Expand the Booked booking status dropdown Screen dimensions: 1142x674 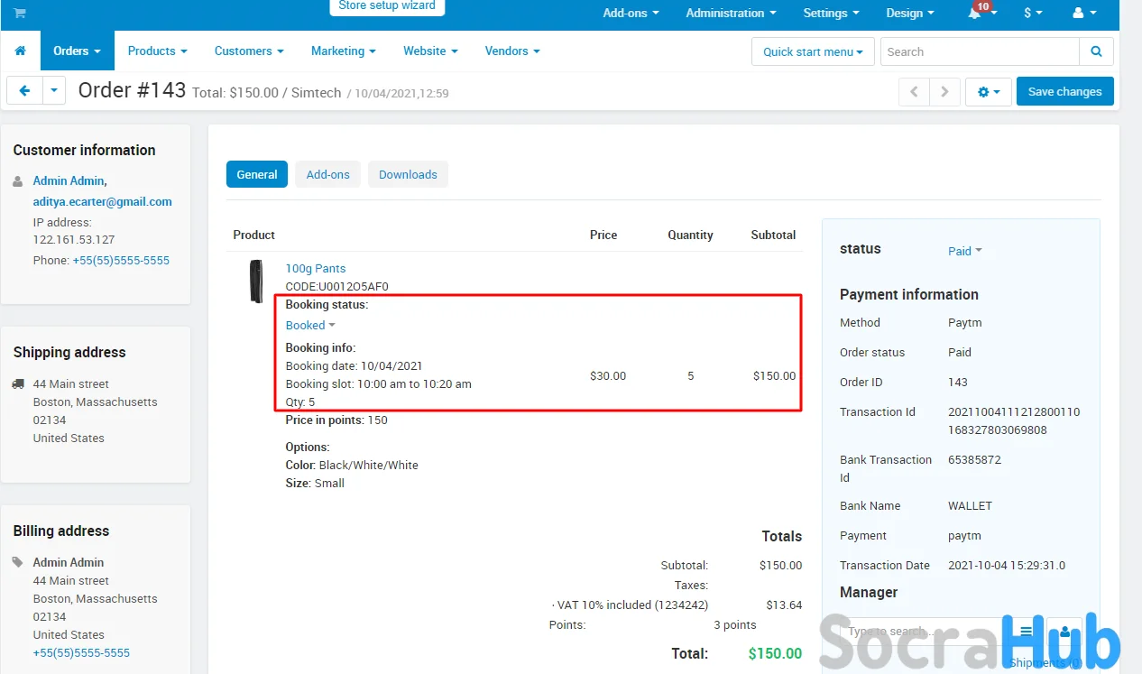310,326
